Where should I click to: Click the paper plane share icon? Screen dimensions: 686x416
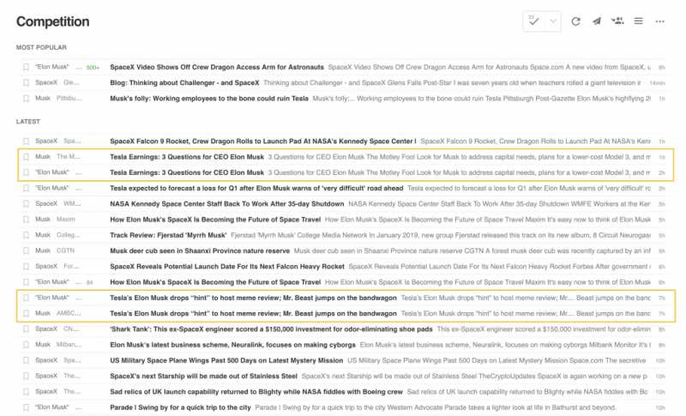(597, 21)
